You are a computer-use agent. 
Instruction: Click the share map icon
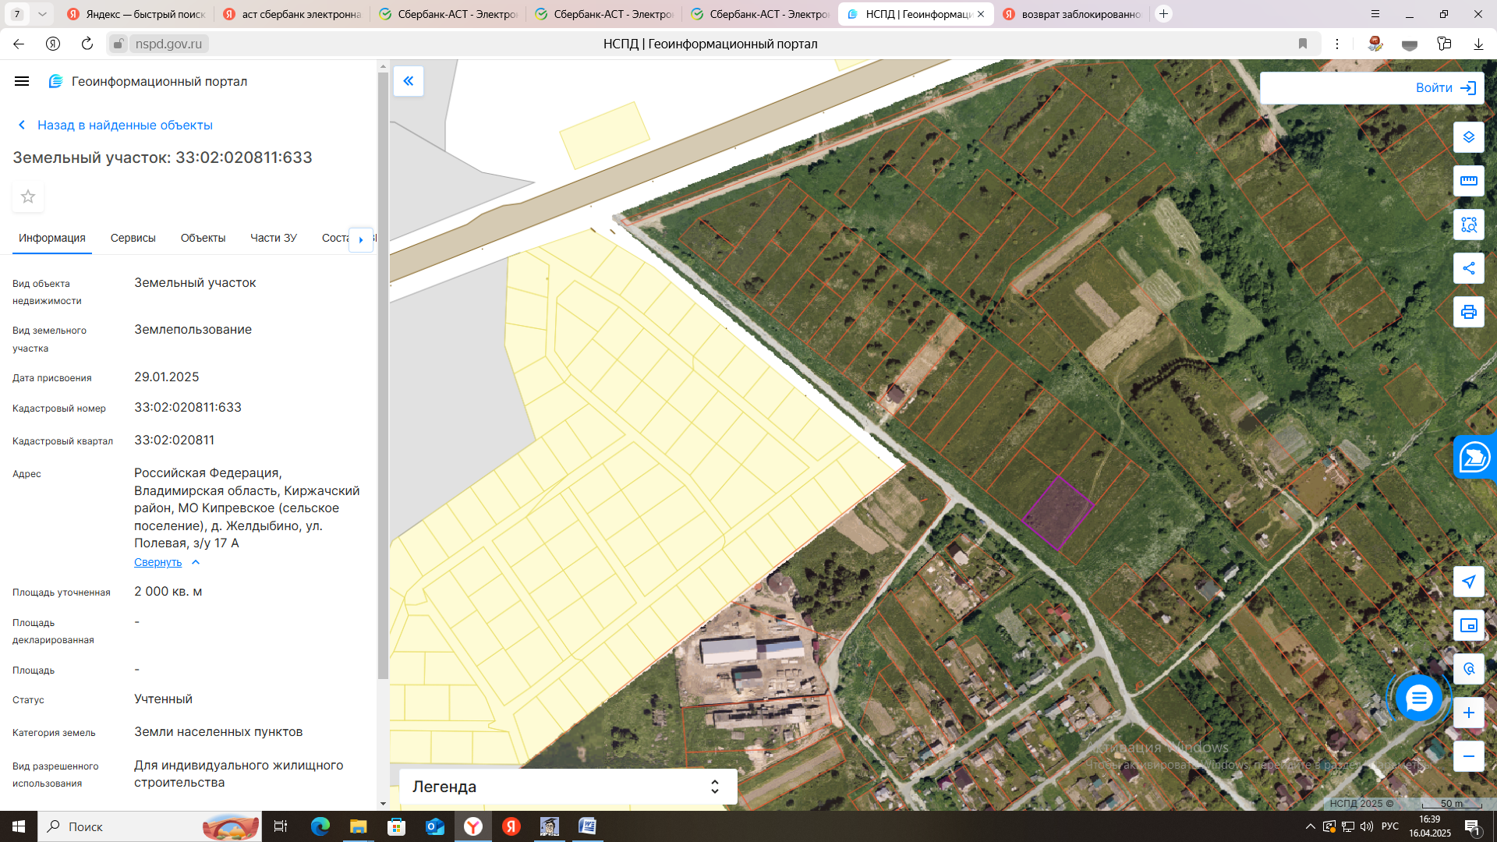click(1468, 268)
